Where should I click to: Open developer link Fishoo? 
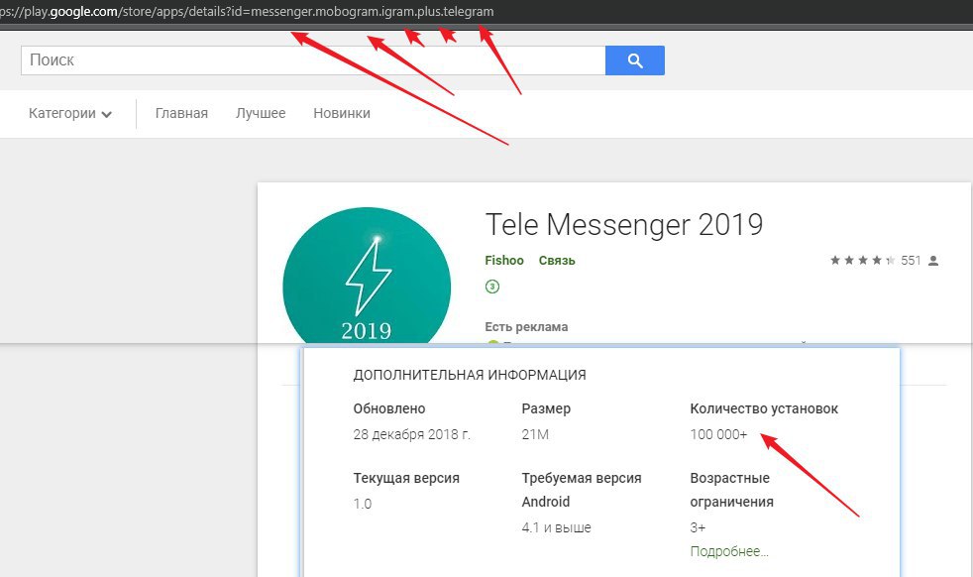point(504,260)
